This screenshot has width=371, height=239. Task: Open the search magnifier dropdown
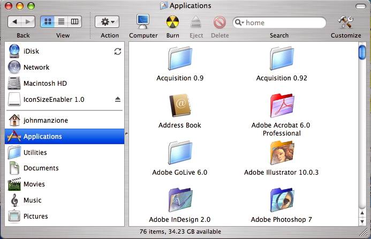[239, 23]
